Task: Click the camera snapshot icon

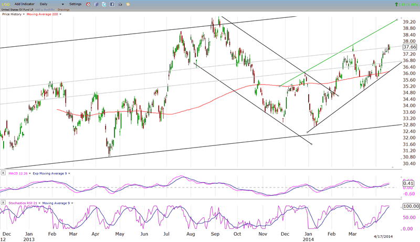Action: point(120,4)
